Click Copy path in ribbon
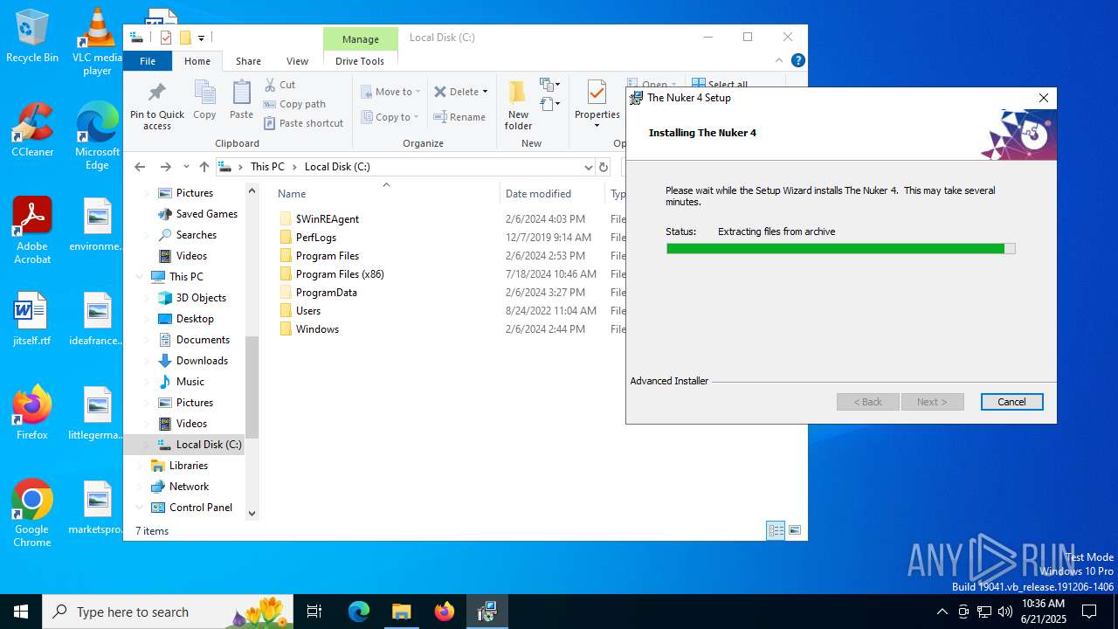This screenshot has width=1118, height=629. pos(294,104)
